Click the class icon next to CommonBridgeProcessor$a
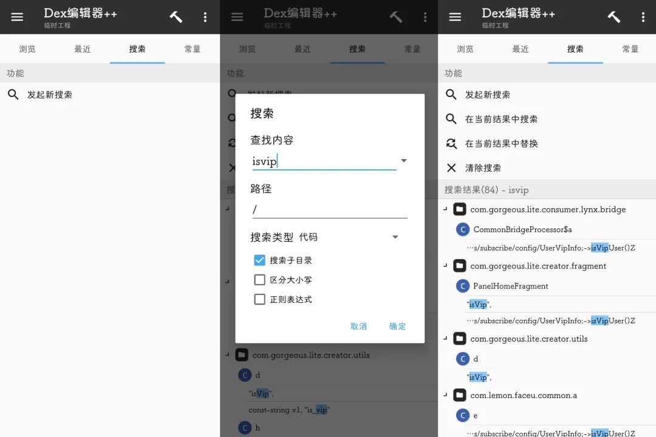The width and height of the screenshot is (656, 437). [x=463, y=229]
